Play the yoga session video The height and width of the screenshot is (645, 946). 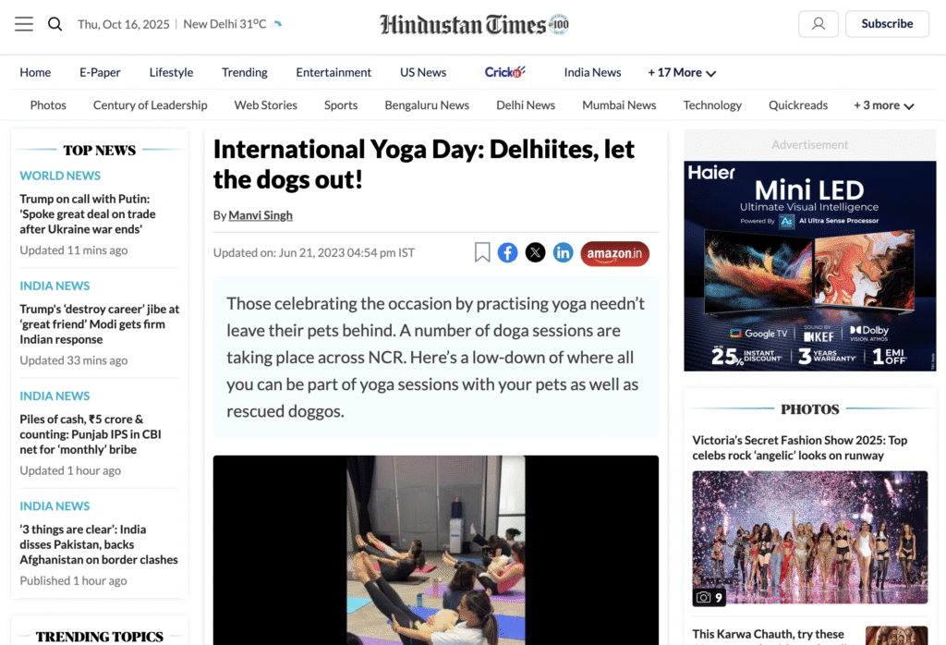coord(435,549)
